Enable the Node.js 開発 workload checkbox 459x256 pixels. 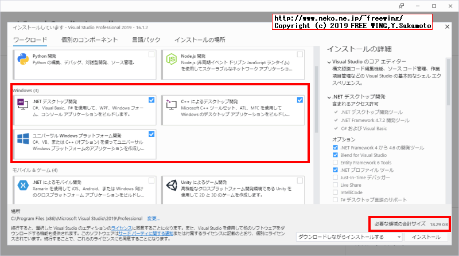coord(299,54)
